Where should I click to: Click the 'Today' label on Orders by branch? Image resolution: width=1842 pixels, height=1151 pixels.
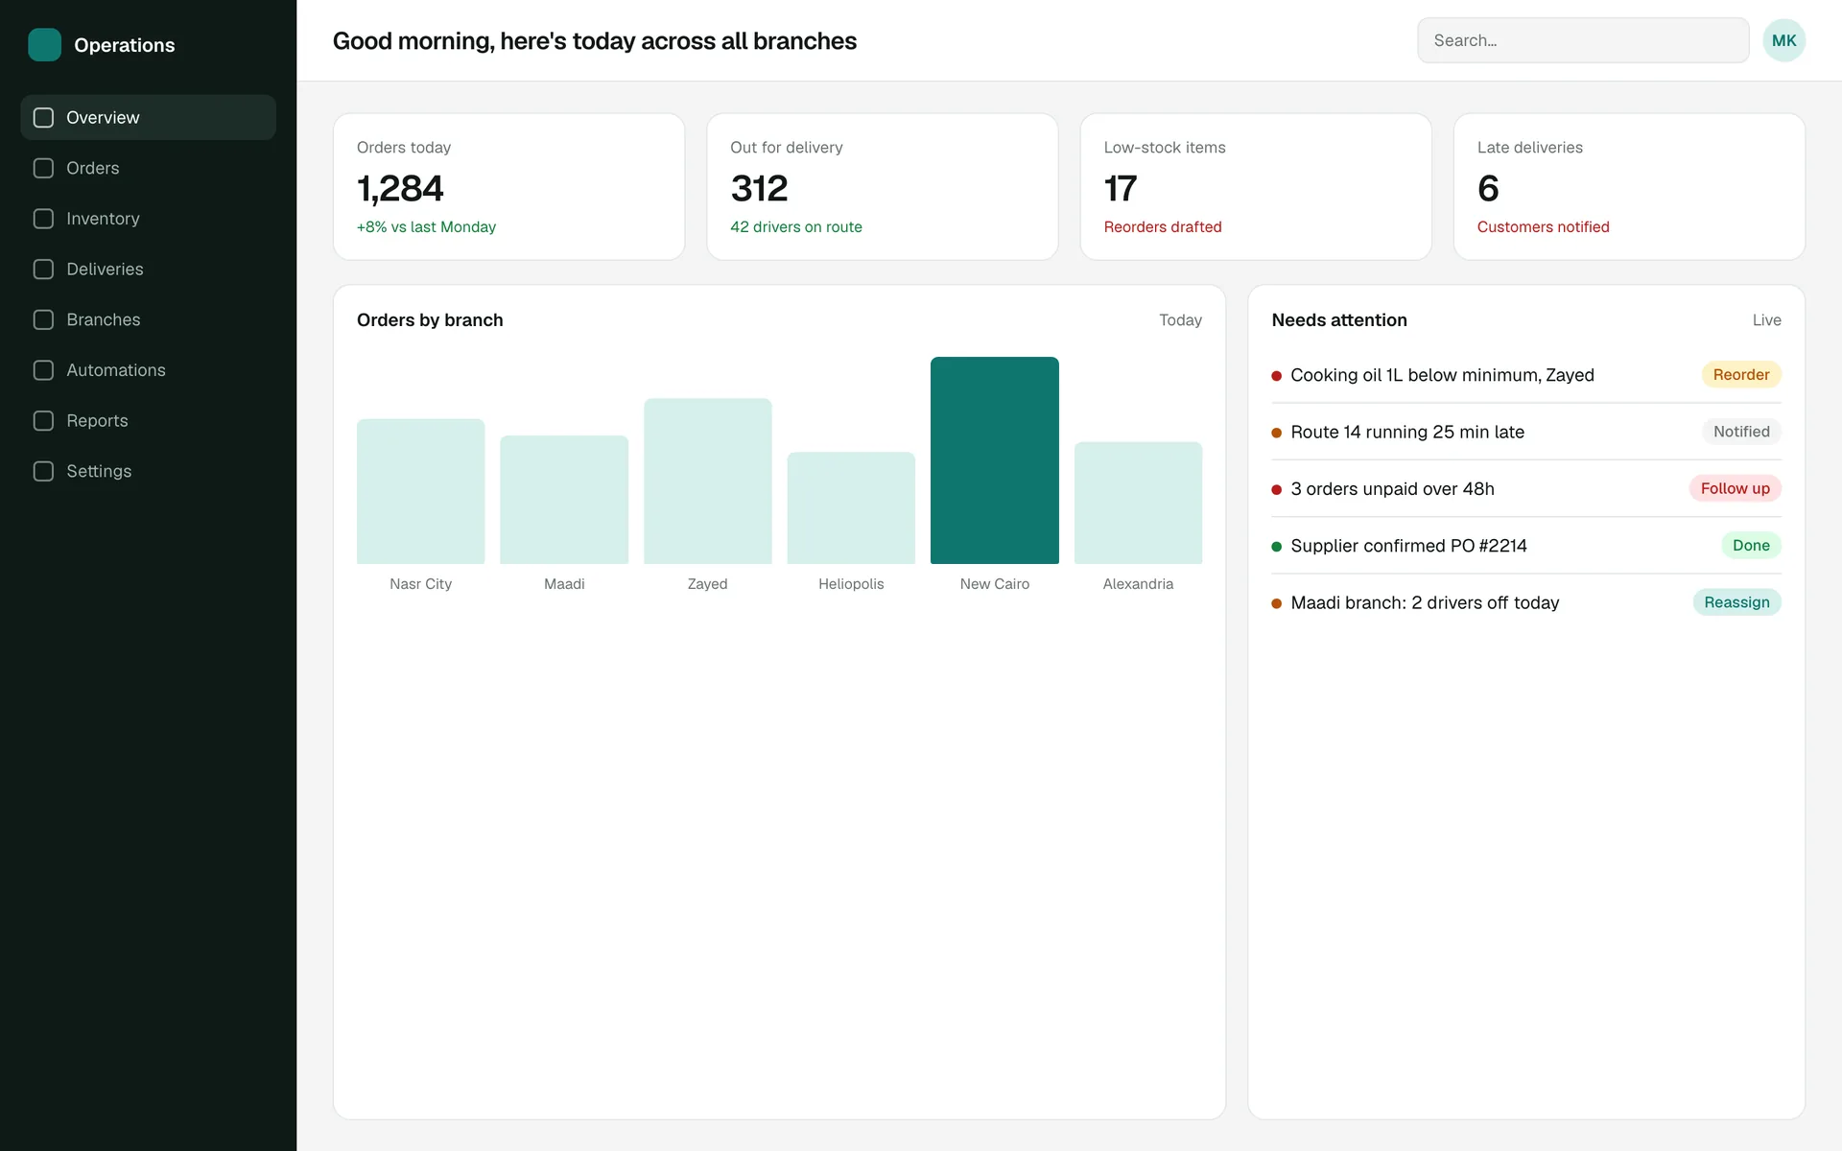pyautogui.click(x=1180, y=320)
